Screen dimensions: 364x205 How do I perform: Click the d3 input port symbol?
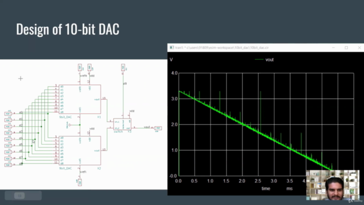pyautogui.click(x=8, y=133)
